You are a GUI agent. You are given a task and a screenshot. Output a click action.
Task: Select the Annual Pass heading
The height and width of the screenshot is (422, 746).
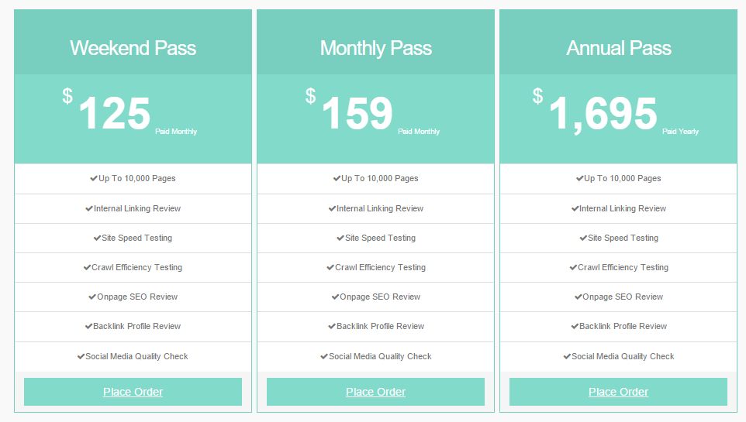pos(618,48)
